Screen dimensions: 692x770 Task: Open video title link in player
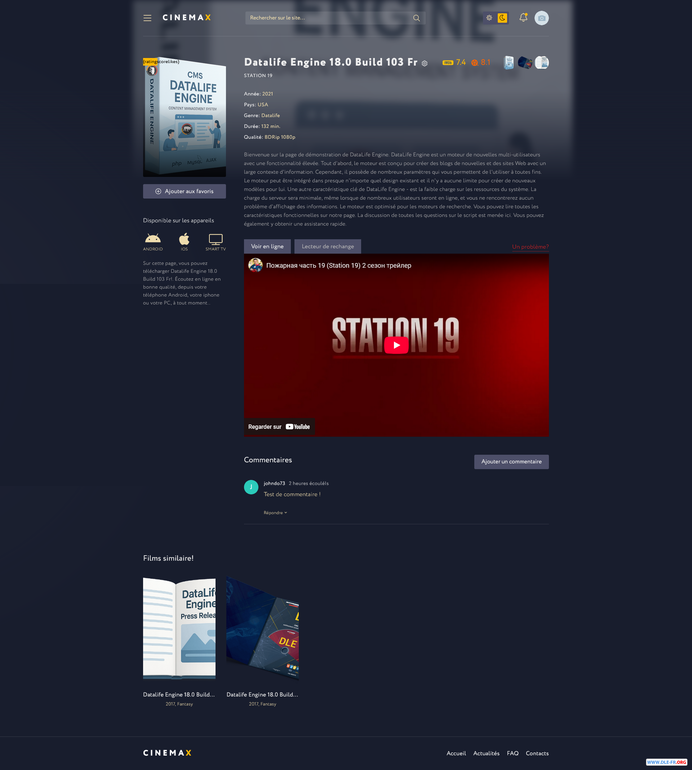coord(338,265)
